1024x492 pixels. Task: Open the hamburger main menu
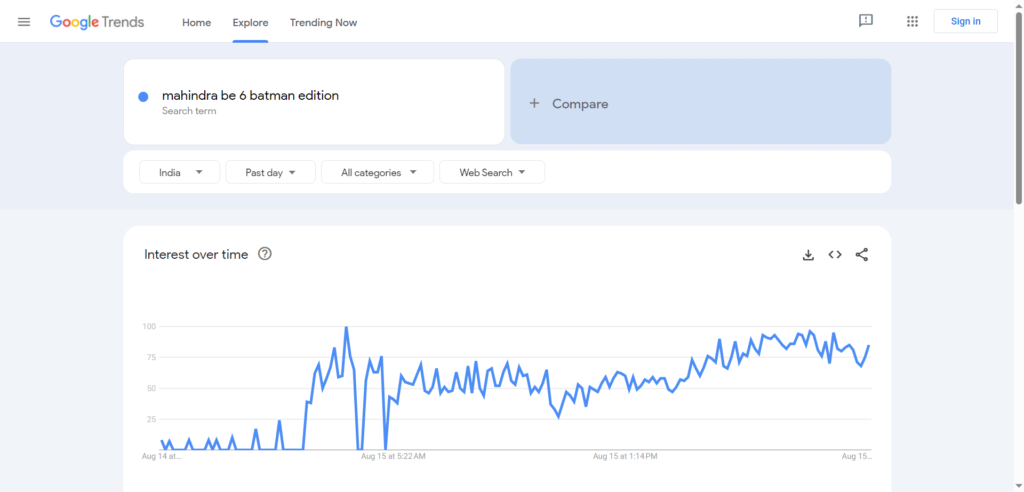tap(24, 22)
